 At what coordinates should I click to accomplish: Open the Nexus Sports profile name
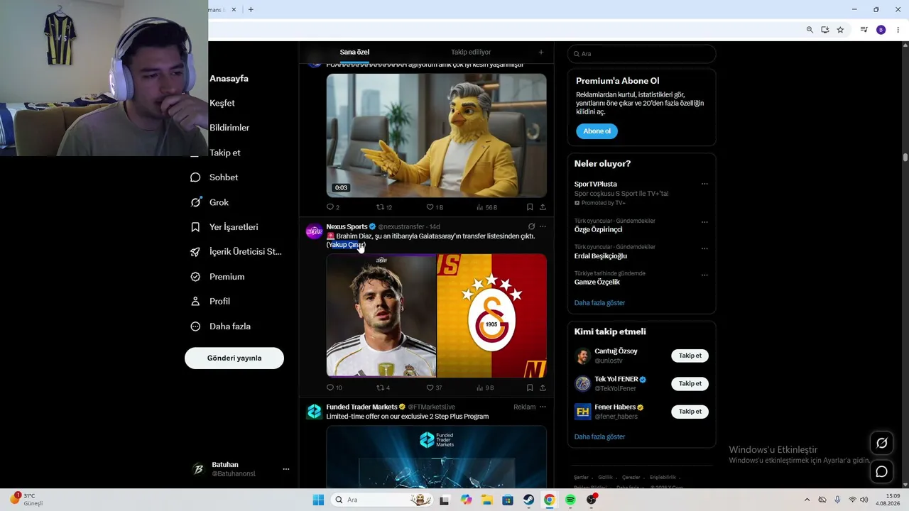click(x=347, y=227)
